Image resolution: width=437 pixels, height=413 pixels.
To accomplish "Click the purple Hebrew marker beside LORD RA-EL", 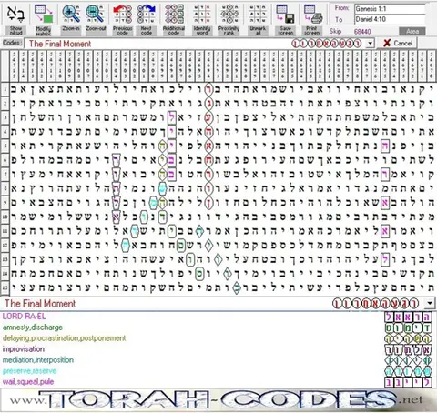I will [408, 317].
